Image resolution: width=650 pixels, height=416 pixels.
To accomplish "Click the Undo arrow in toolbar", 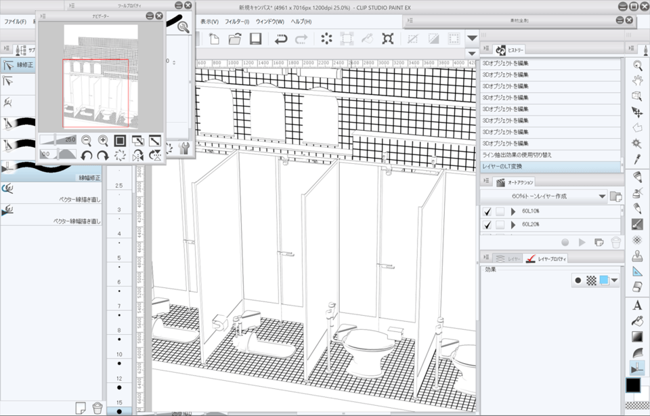I will [x=281, y=39].
